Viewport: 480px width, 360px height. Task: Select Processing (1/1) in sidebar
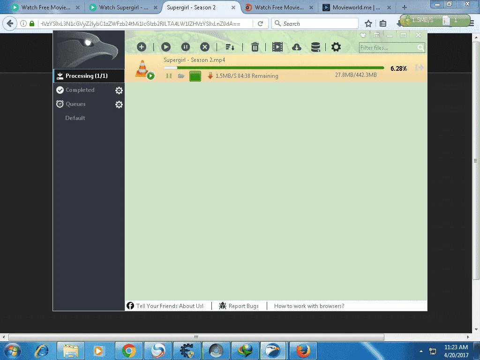coord(89,76)
